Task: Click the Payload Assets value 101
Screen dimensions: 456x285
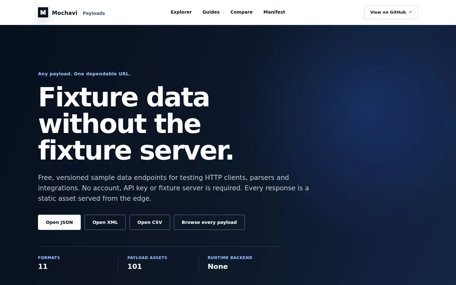Action: 135,266
